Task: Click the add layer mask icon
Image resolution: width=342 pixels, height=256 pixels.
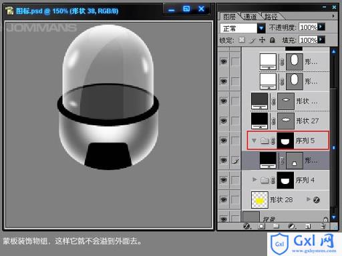Action: click(x=261, y=226)
